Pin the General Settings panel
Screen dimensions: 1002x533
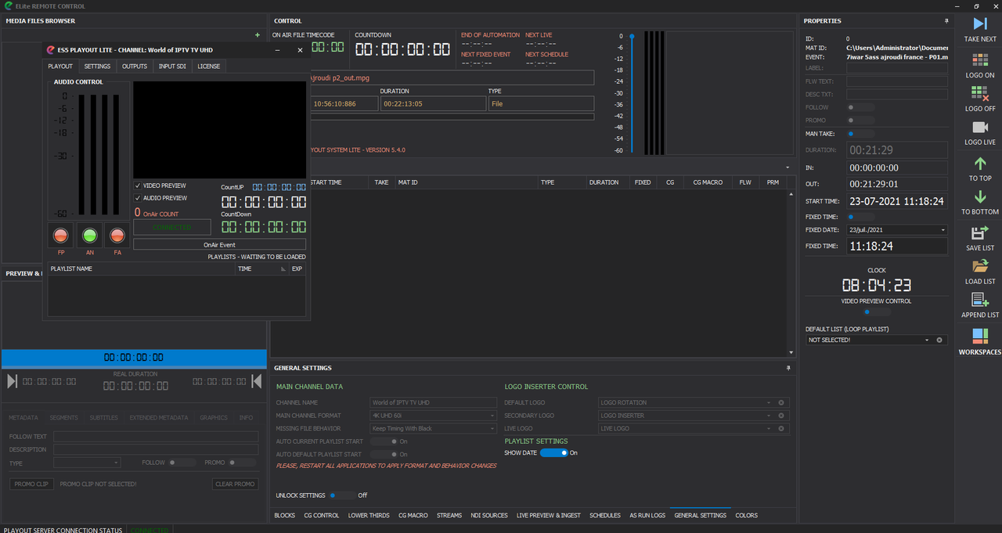[789, 368]
